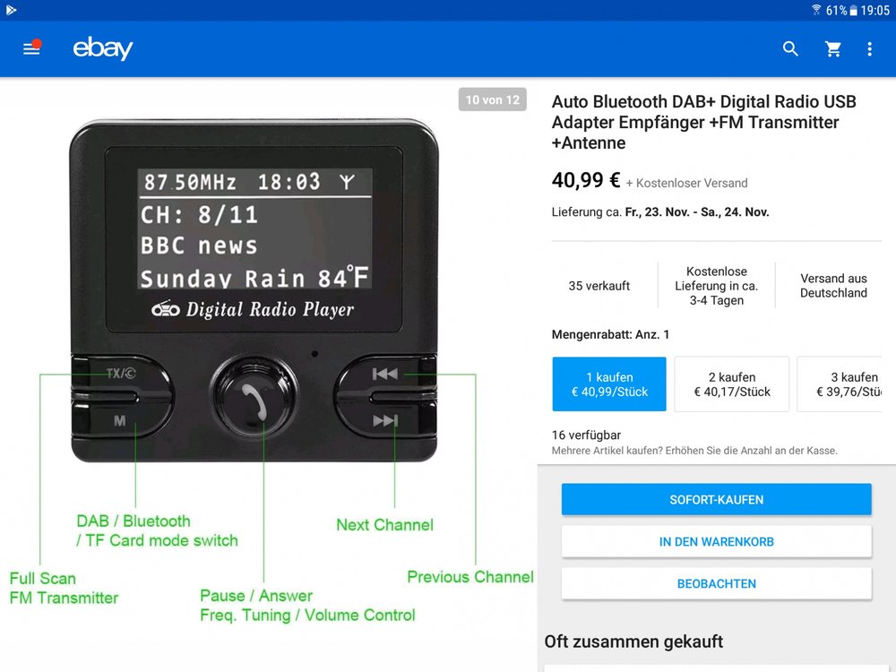
Task: Add item with In den Warenkorb
Action: pyautogui.click(x=716, y=541)
